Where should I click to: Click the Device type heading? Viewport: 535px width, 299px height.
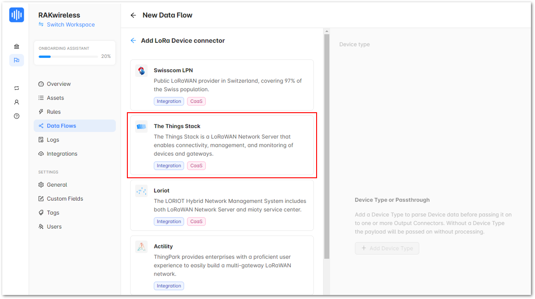point(354,44)
